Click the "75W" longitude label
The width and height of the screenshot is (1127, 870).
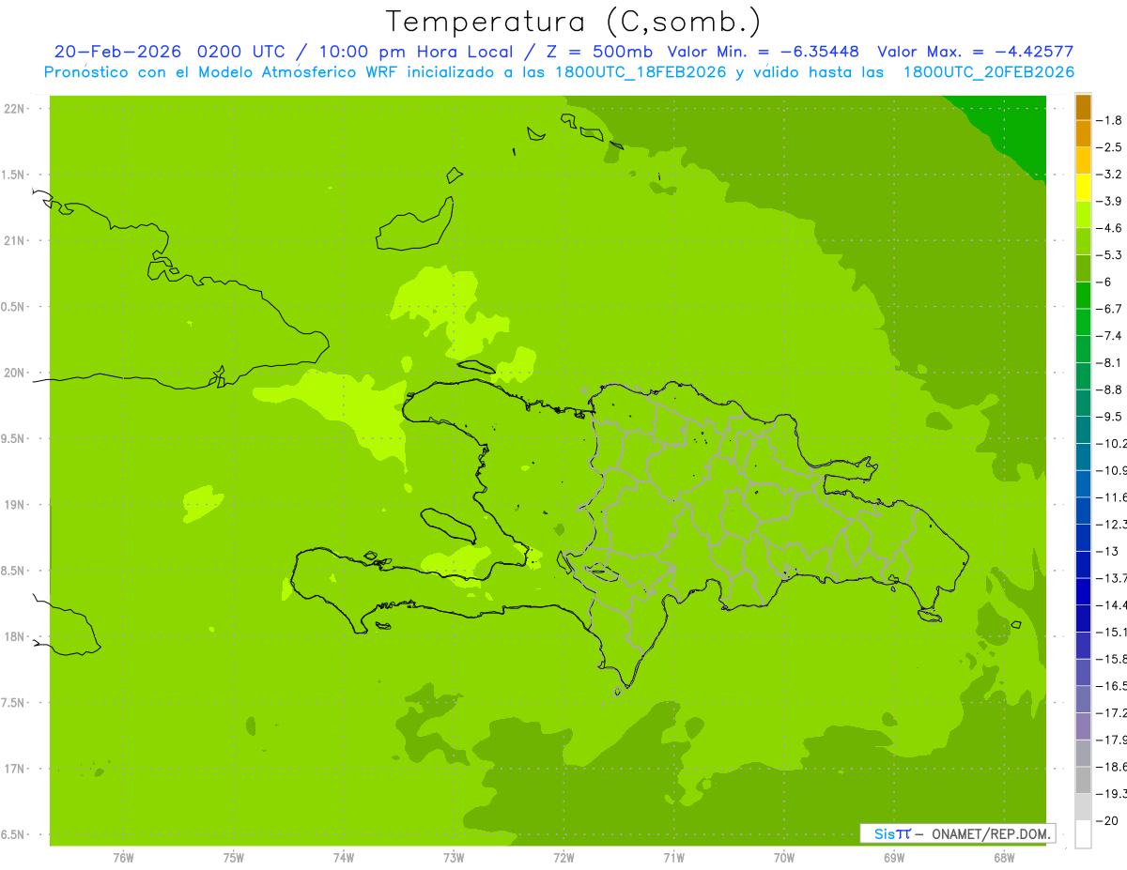point(234,857)
